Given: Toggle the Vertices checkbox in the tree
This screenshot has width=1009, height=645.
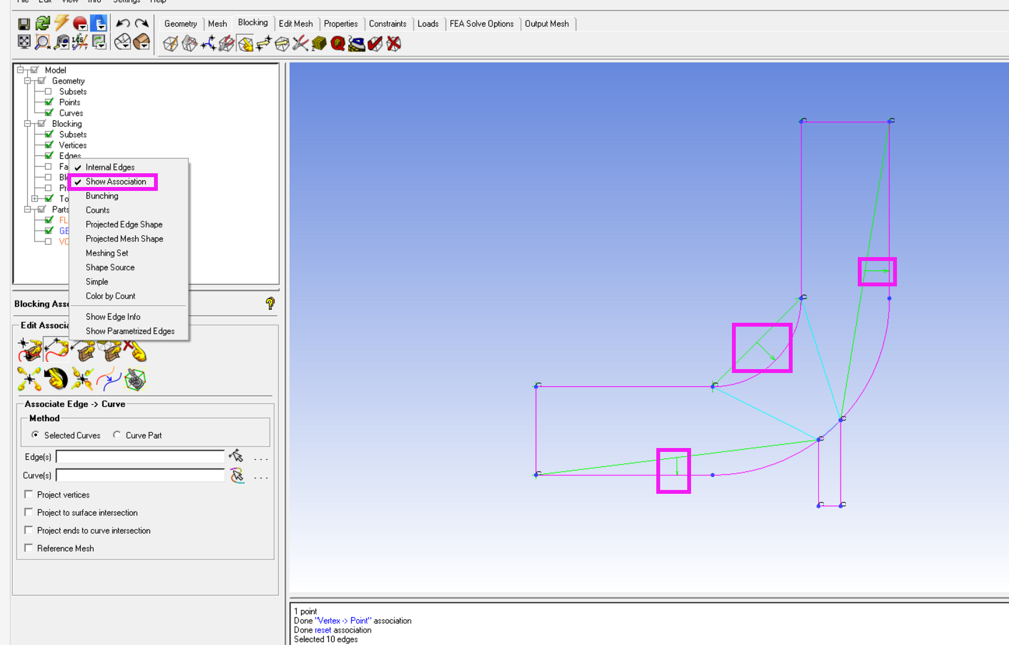Looking at the screenshot, I should (49, 145).
